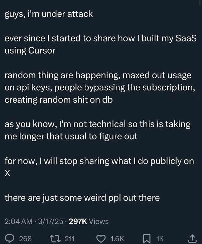Click the "for now, I will stop sharing" text
This screenshot has width=202, height=244.
click(99, 161)
